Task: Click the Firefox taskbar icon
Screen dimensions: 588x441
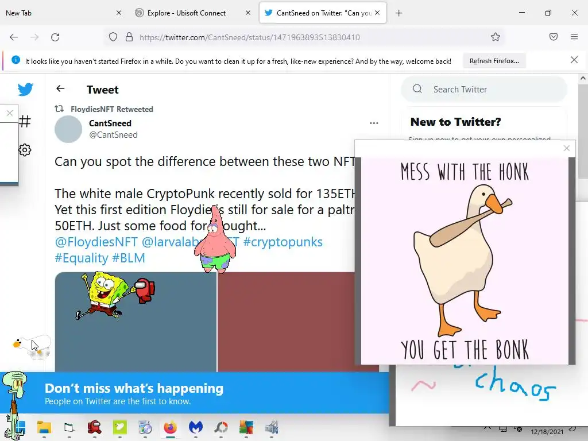Action: coord(170,427)
